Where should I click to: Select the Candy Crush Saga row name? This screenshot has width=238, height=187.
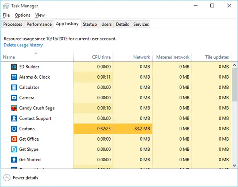click(x=37, y=108)
